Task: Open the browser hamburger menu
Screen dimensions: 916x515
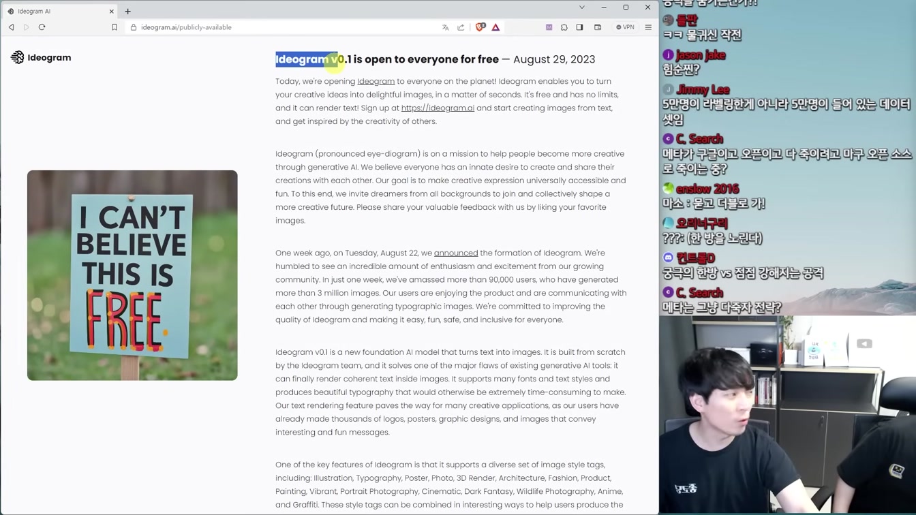Action: [x=648, y=27]
